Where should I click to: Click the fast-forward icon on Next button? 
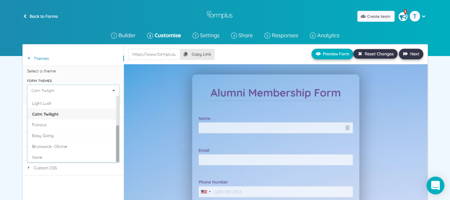(x=406, y=54)
